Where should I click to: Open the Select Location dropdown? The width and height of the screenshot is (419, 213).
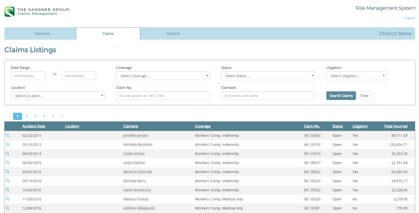pyautogui.click(x=58, y=96)
